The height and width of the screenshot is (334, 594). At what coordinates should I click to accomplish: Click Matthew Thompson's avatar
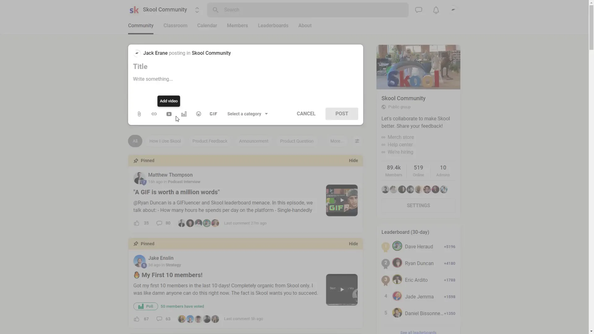click(140, 178)
